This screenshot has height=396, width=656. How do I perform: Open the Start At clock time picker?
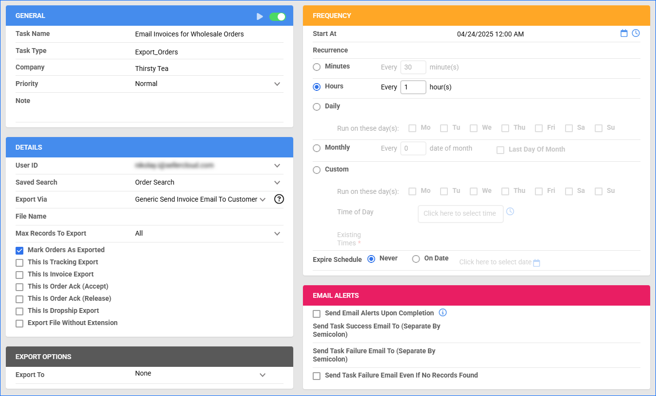click(x=636, y=33)
